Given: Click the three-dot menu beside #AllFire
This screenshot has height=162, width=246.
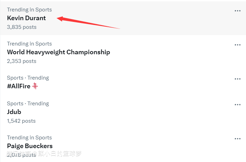Looking at the screenshot, I should click(x=238, y=79).
